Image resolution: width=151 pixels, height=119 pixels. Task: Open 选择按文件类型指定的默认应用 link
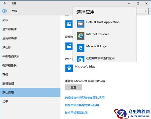point(85,98)
